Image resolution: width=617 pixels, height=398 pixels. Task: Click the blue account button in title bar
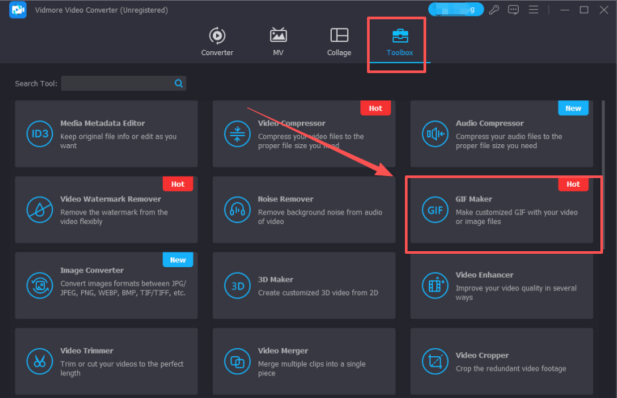[x=455, y=9]
